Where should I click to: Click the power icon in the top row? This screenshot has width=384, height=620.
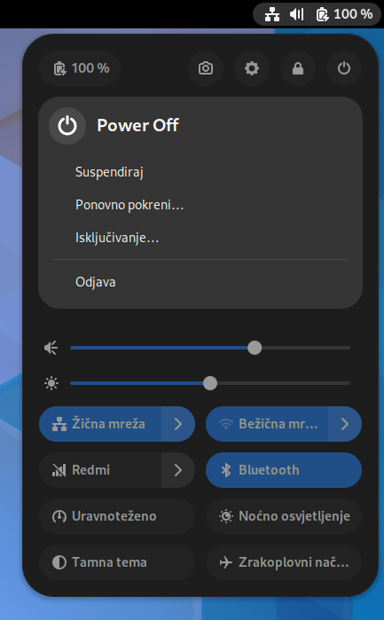pyautogui.click(x=344, y=68)
